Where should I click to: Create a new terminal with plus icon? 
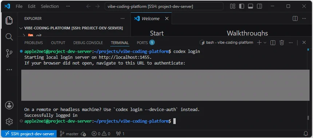tap(259, 42)
